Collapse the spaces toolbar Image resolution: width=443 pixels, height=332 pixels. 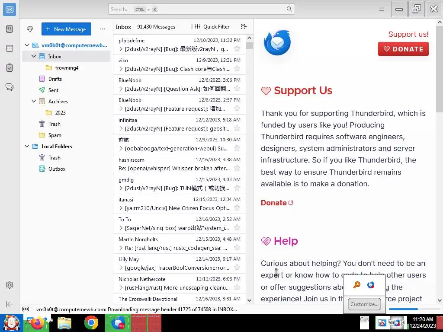click(10, 304)
